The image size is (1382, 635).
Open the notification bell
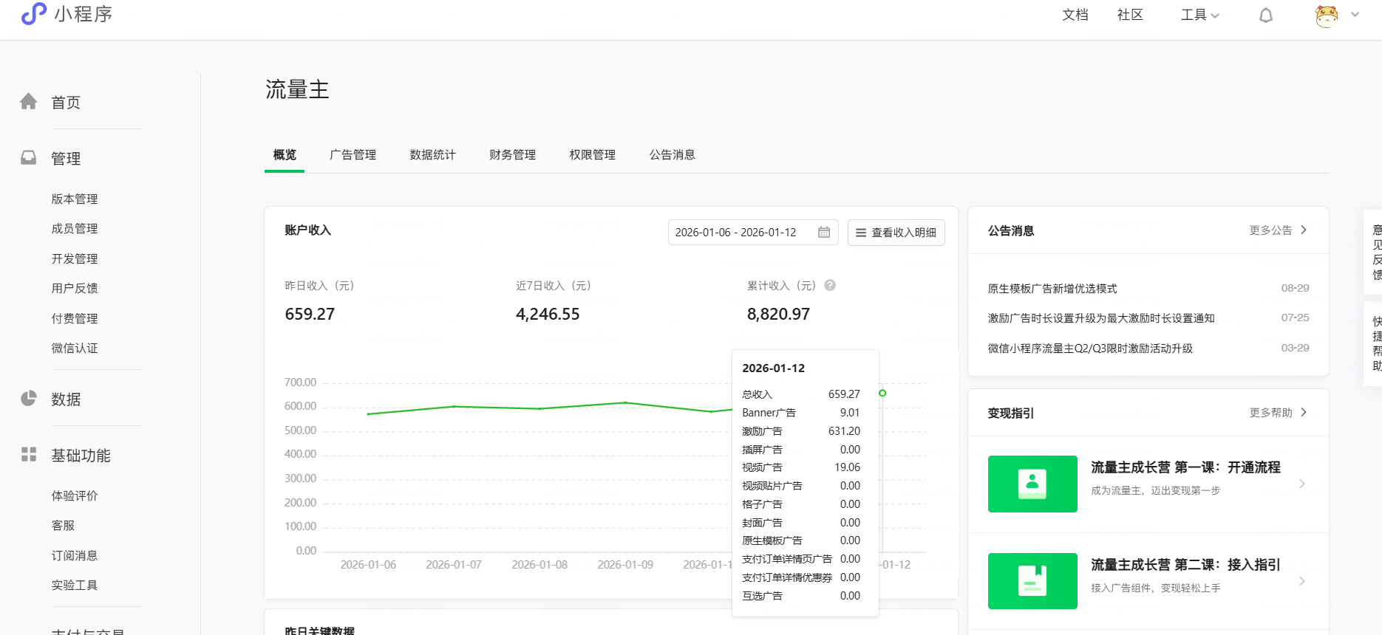1266,15
